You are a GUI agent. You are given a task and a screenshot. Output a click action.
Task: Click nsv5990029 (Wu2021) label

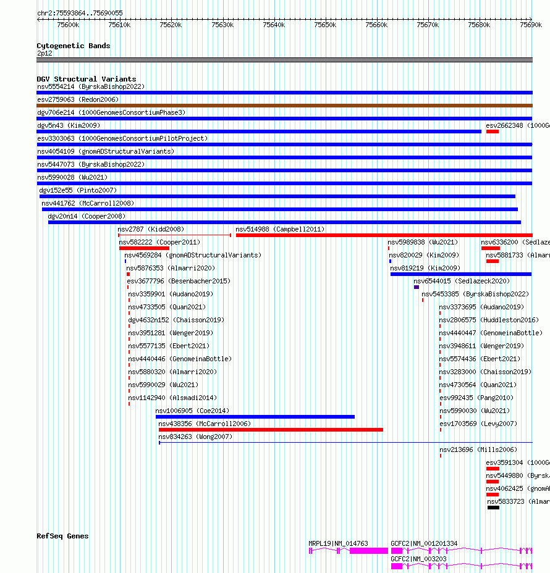163,385
